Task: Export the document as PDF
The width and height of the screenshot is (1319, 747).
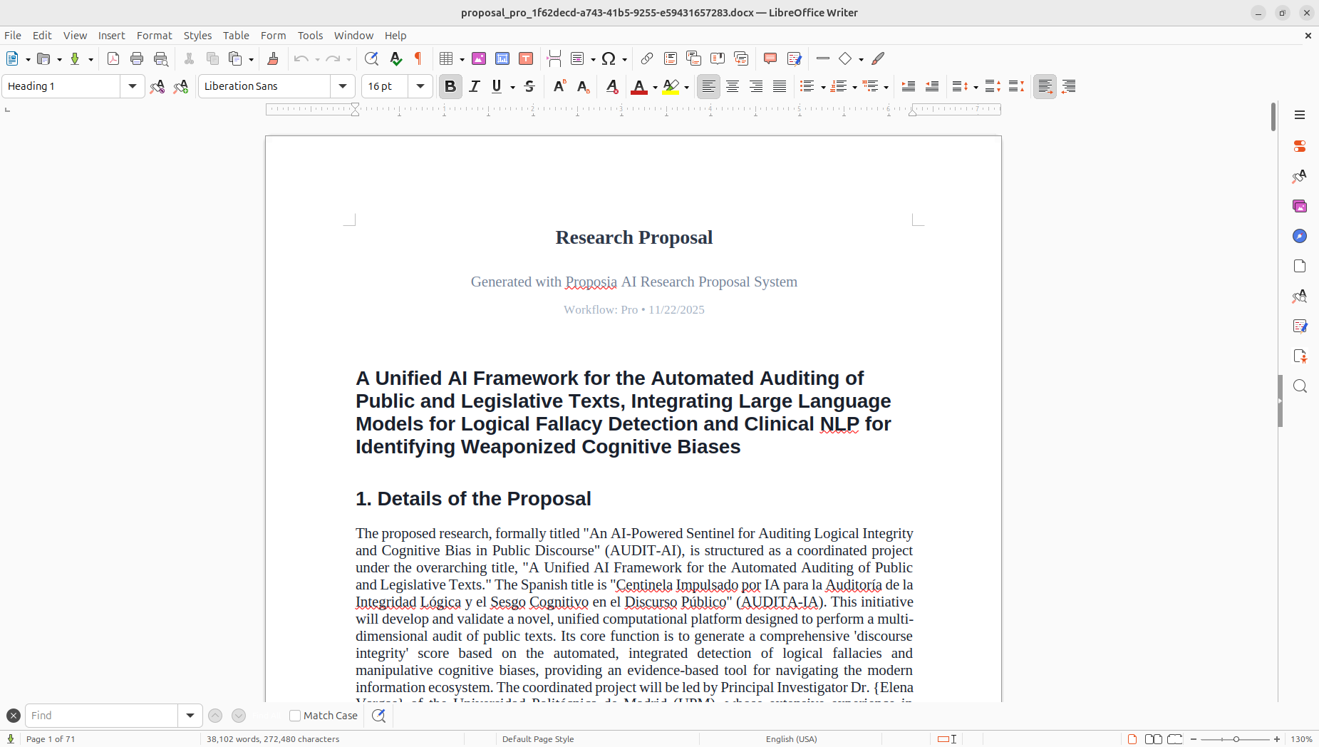Action: pos(113,58)
